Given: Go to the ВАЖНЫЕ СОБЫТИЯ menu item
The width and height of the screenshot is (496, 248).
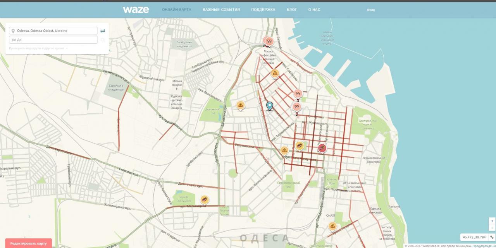Looking at the screenshot, I should point(221,10).
